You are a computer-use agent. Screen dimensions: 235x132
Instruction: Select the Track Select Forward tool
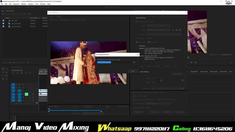pos(7,69)
